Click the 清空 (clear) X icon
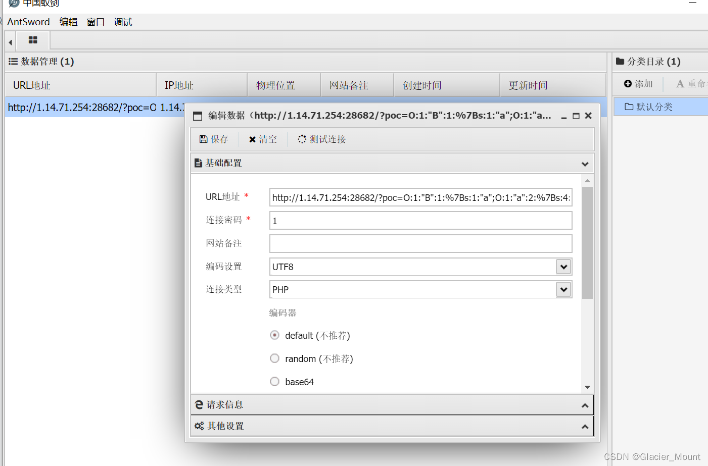 tap(252, 139)
